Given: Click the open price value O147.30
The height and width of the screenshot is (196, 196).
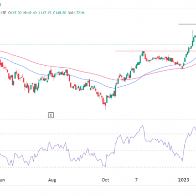Looking at the screenshot, I should click(x=15, y=13).
